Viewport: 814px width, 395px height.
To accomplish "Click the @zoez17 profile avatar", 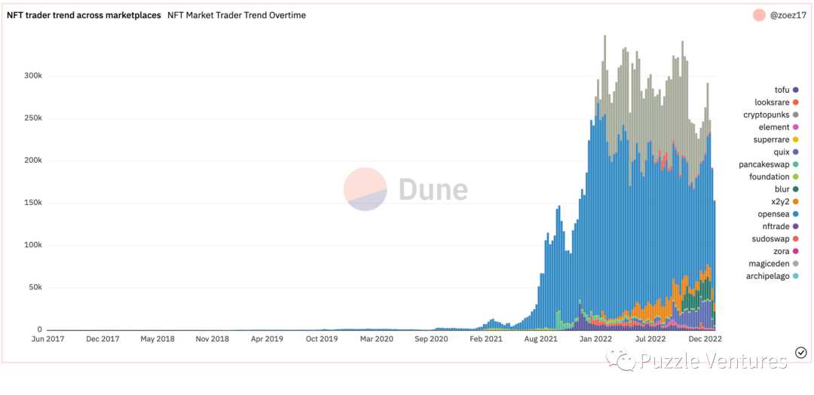I will pyautogui.click(x=759, y=15).
